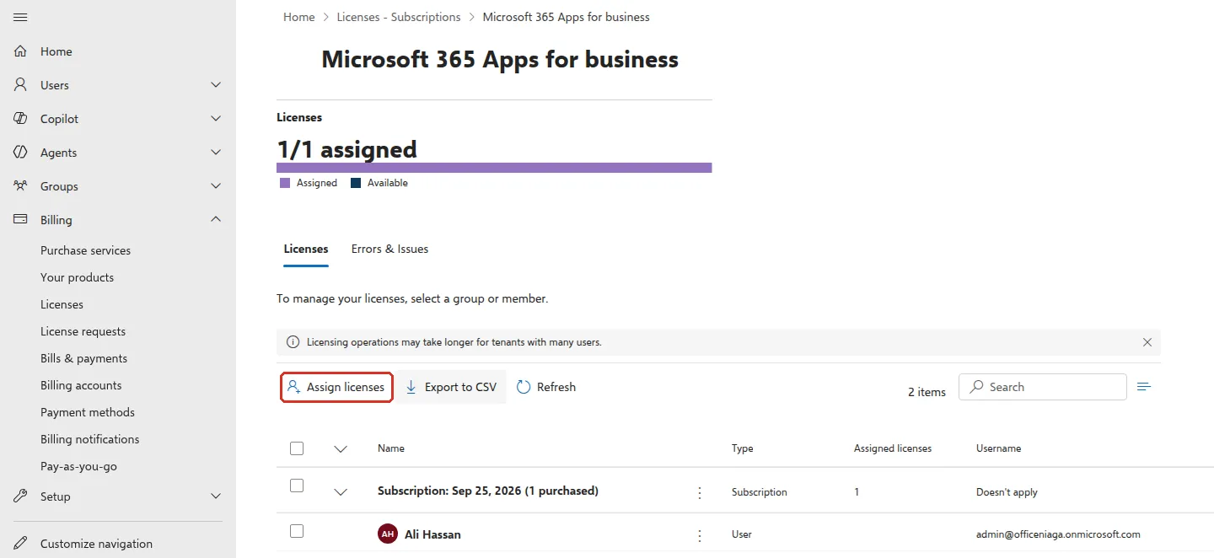The image size is (1214, 558).
Task: Open Licenses in Billing menu
Action: tap(62, 304)
